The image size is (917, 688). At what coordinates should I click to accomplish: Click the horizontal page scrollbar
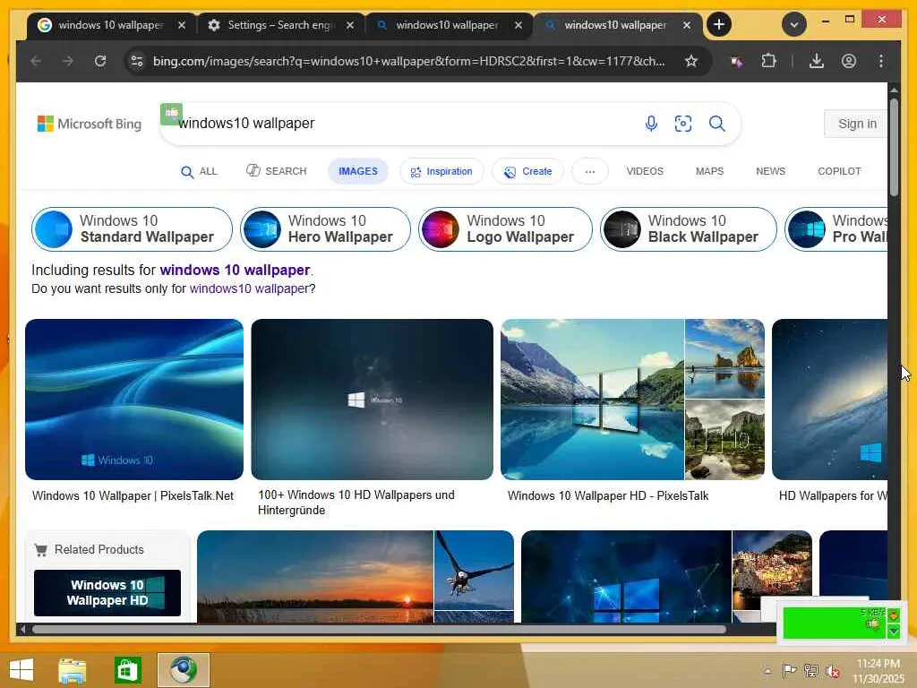[x=379, y=630]
